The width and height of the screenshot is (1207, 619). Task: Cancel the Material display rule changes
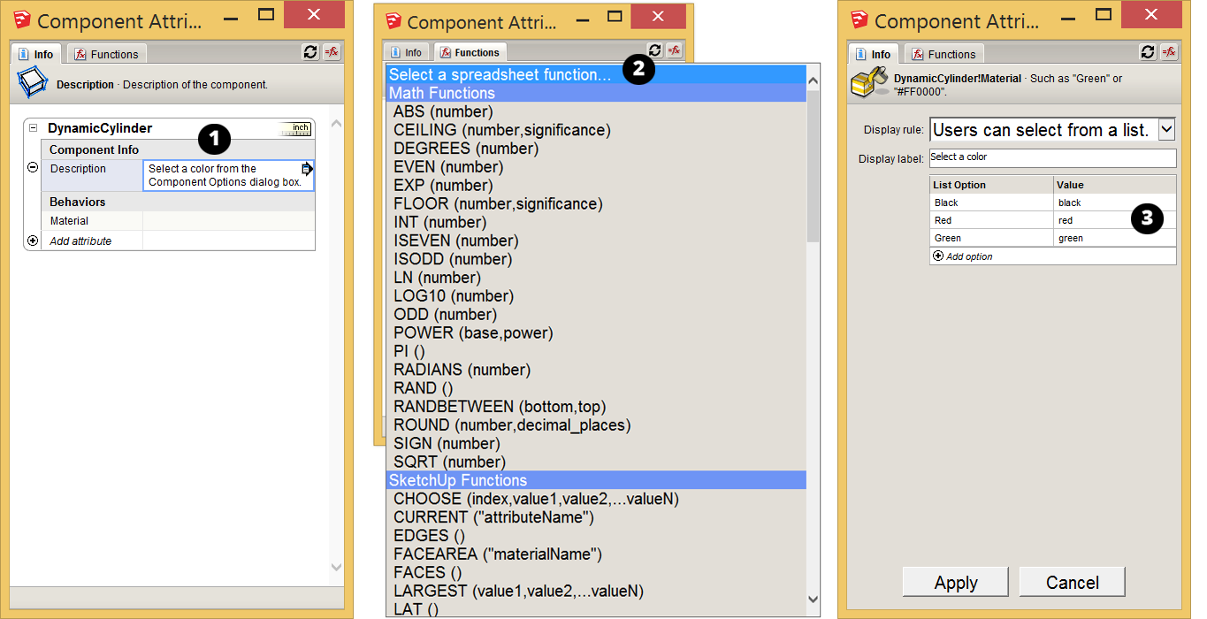[1073, 583]
